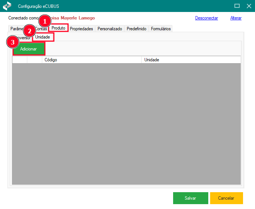Click the Código column header
The width and height of the screenshot is (255, 209).
click(91, 60)
